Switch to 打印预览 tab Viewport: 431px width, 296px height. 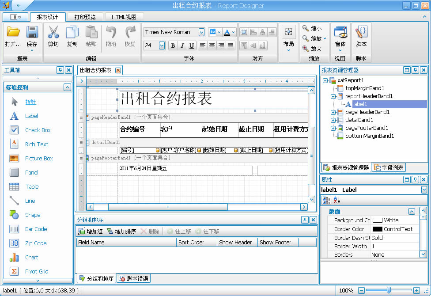(x=85, y=17)
